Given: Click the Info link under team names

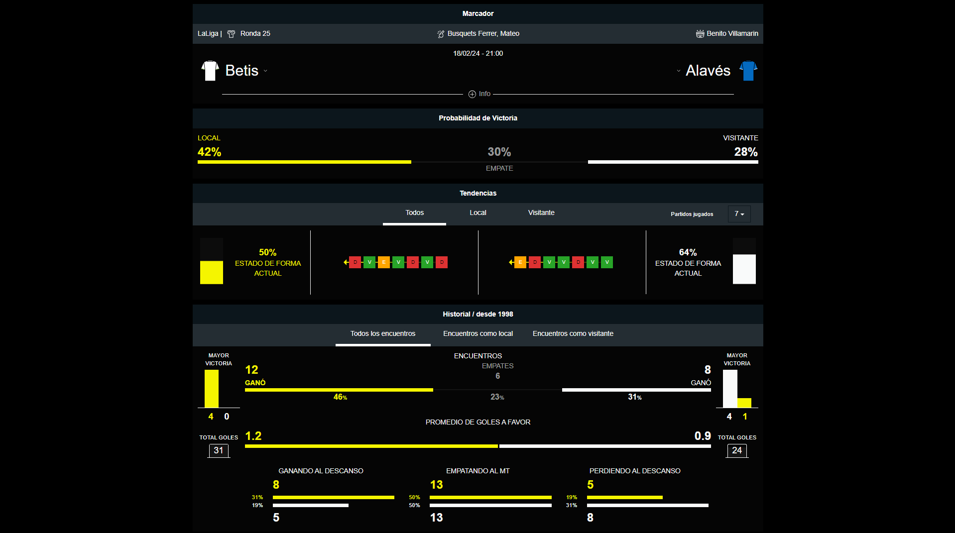Looking at the screenshot, I should 484,94.
